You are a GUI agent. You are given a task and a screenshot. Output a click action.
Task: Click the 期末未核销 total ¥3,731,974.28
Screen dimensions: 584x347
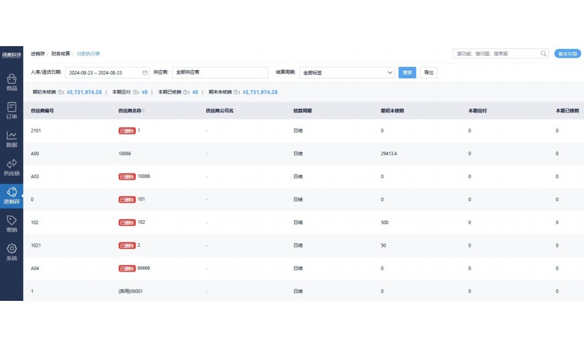tap(260, 92)
